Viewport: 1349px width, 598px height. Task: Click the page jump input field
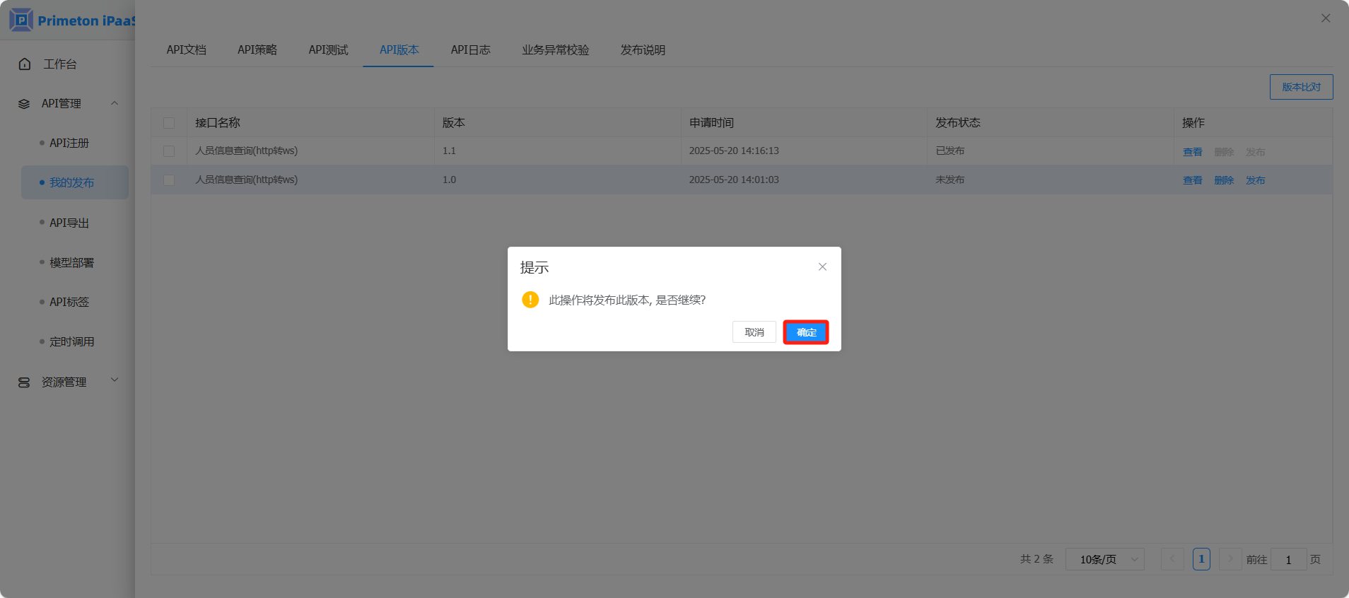tap(1288, 559)
